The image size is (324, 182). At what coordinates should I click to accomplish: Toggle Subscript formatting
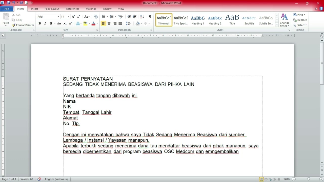tap(65, 24)
